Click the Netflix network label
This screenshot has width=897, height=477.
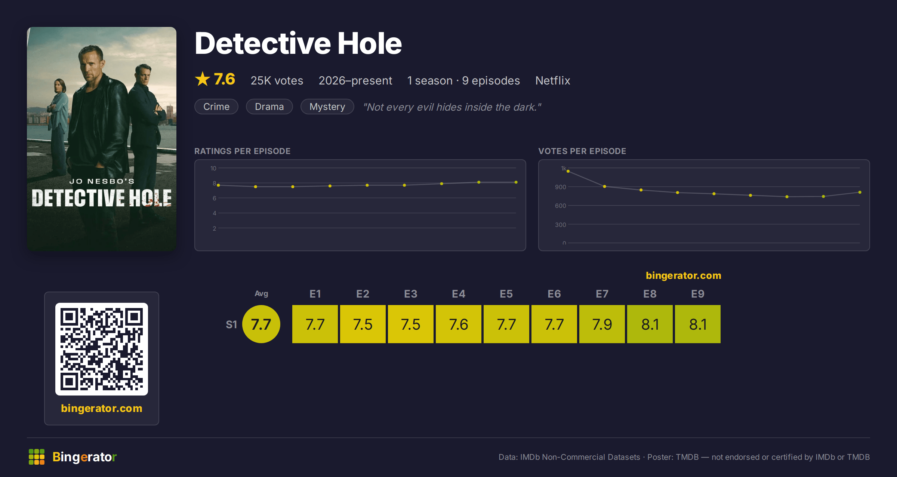click(553, 81)
